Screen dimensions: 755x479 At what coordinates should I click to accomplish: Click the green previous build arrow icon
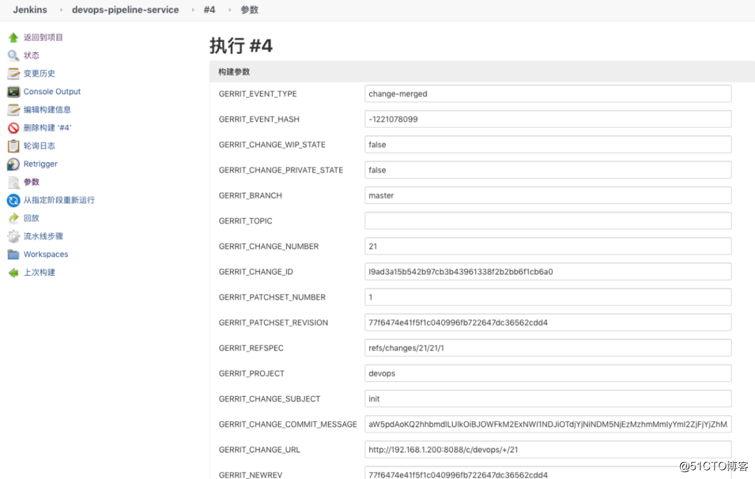coord(13,272)
